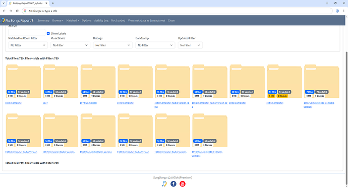Open the 1989(Complete) Radio Version link
Screen dimensions: 348x188
(133, 152)
